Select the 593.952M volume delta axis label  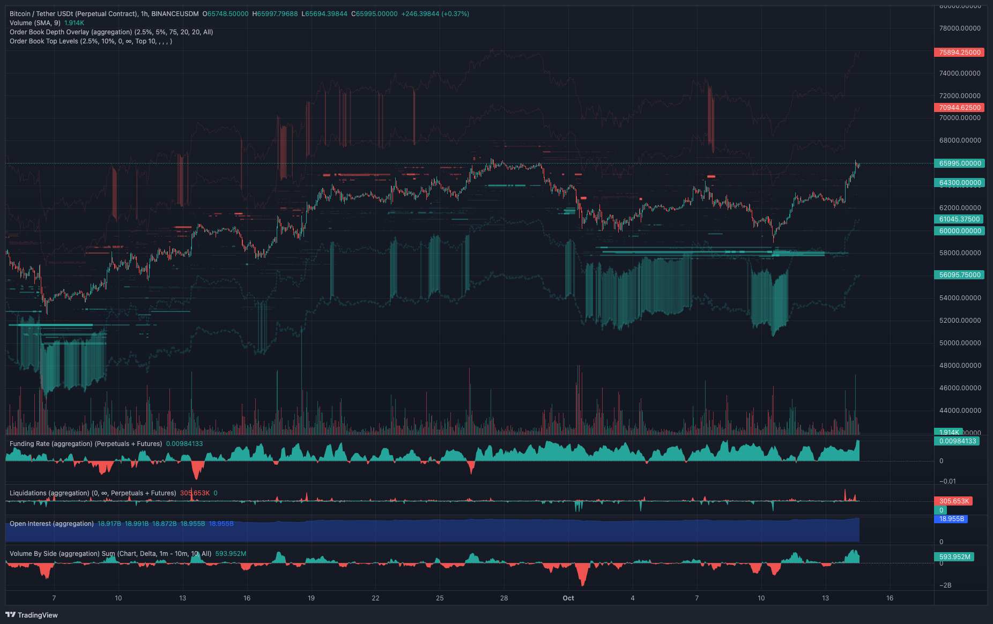(x=954, y=557)
